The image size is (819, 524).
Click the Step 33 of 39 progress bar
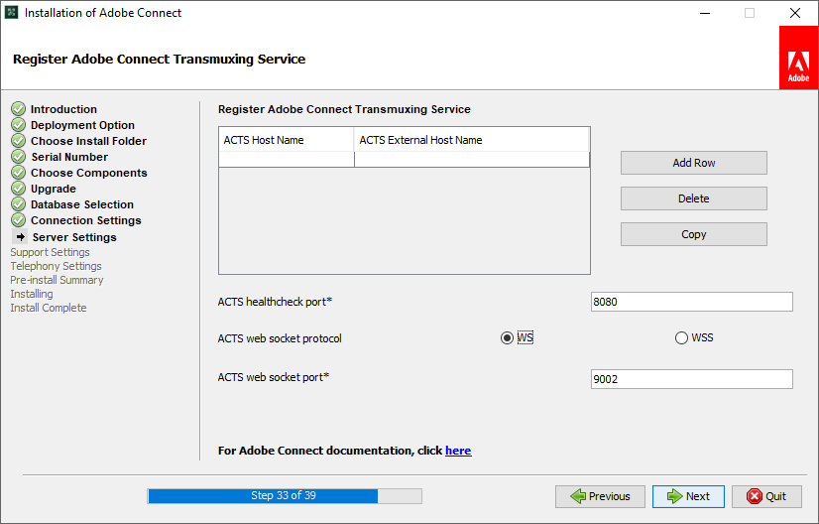click(285, 496)
